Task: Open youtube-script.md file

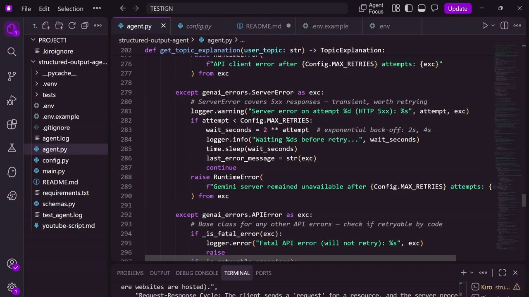Action: point(69,226)
